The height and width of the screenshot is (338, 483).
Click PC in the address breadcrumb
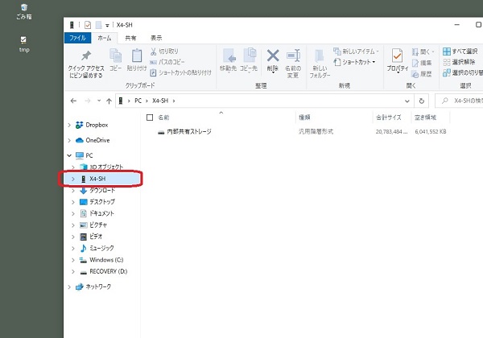coord(138,101)
